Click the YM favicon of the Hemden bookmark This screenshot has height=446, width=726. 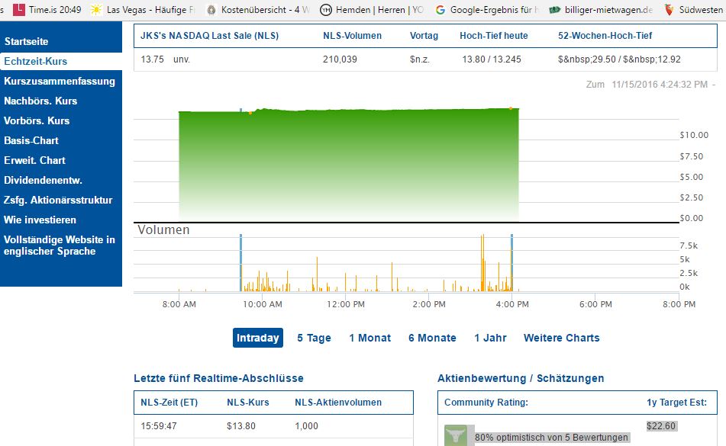(326, 10)
